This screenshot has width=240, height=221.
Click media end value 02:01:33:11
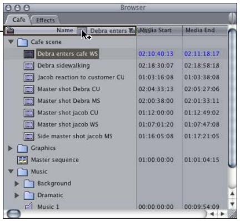pos(202,101)
